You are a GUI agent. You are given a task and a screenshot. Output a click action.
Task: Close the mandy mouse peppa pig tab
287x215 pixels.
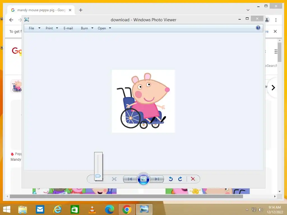(70, 10)
